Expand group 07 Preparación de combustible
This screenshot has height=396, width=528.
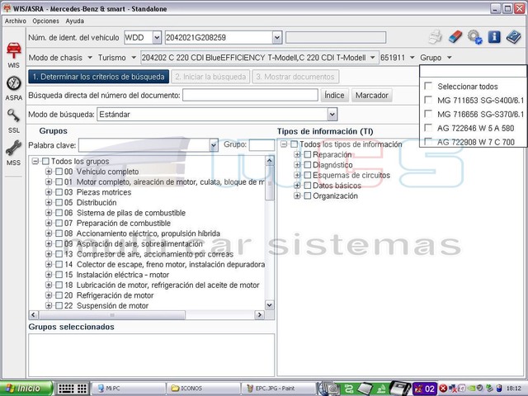click(49, 224)
